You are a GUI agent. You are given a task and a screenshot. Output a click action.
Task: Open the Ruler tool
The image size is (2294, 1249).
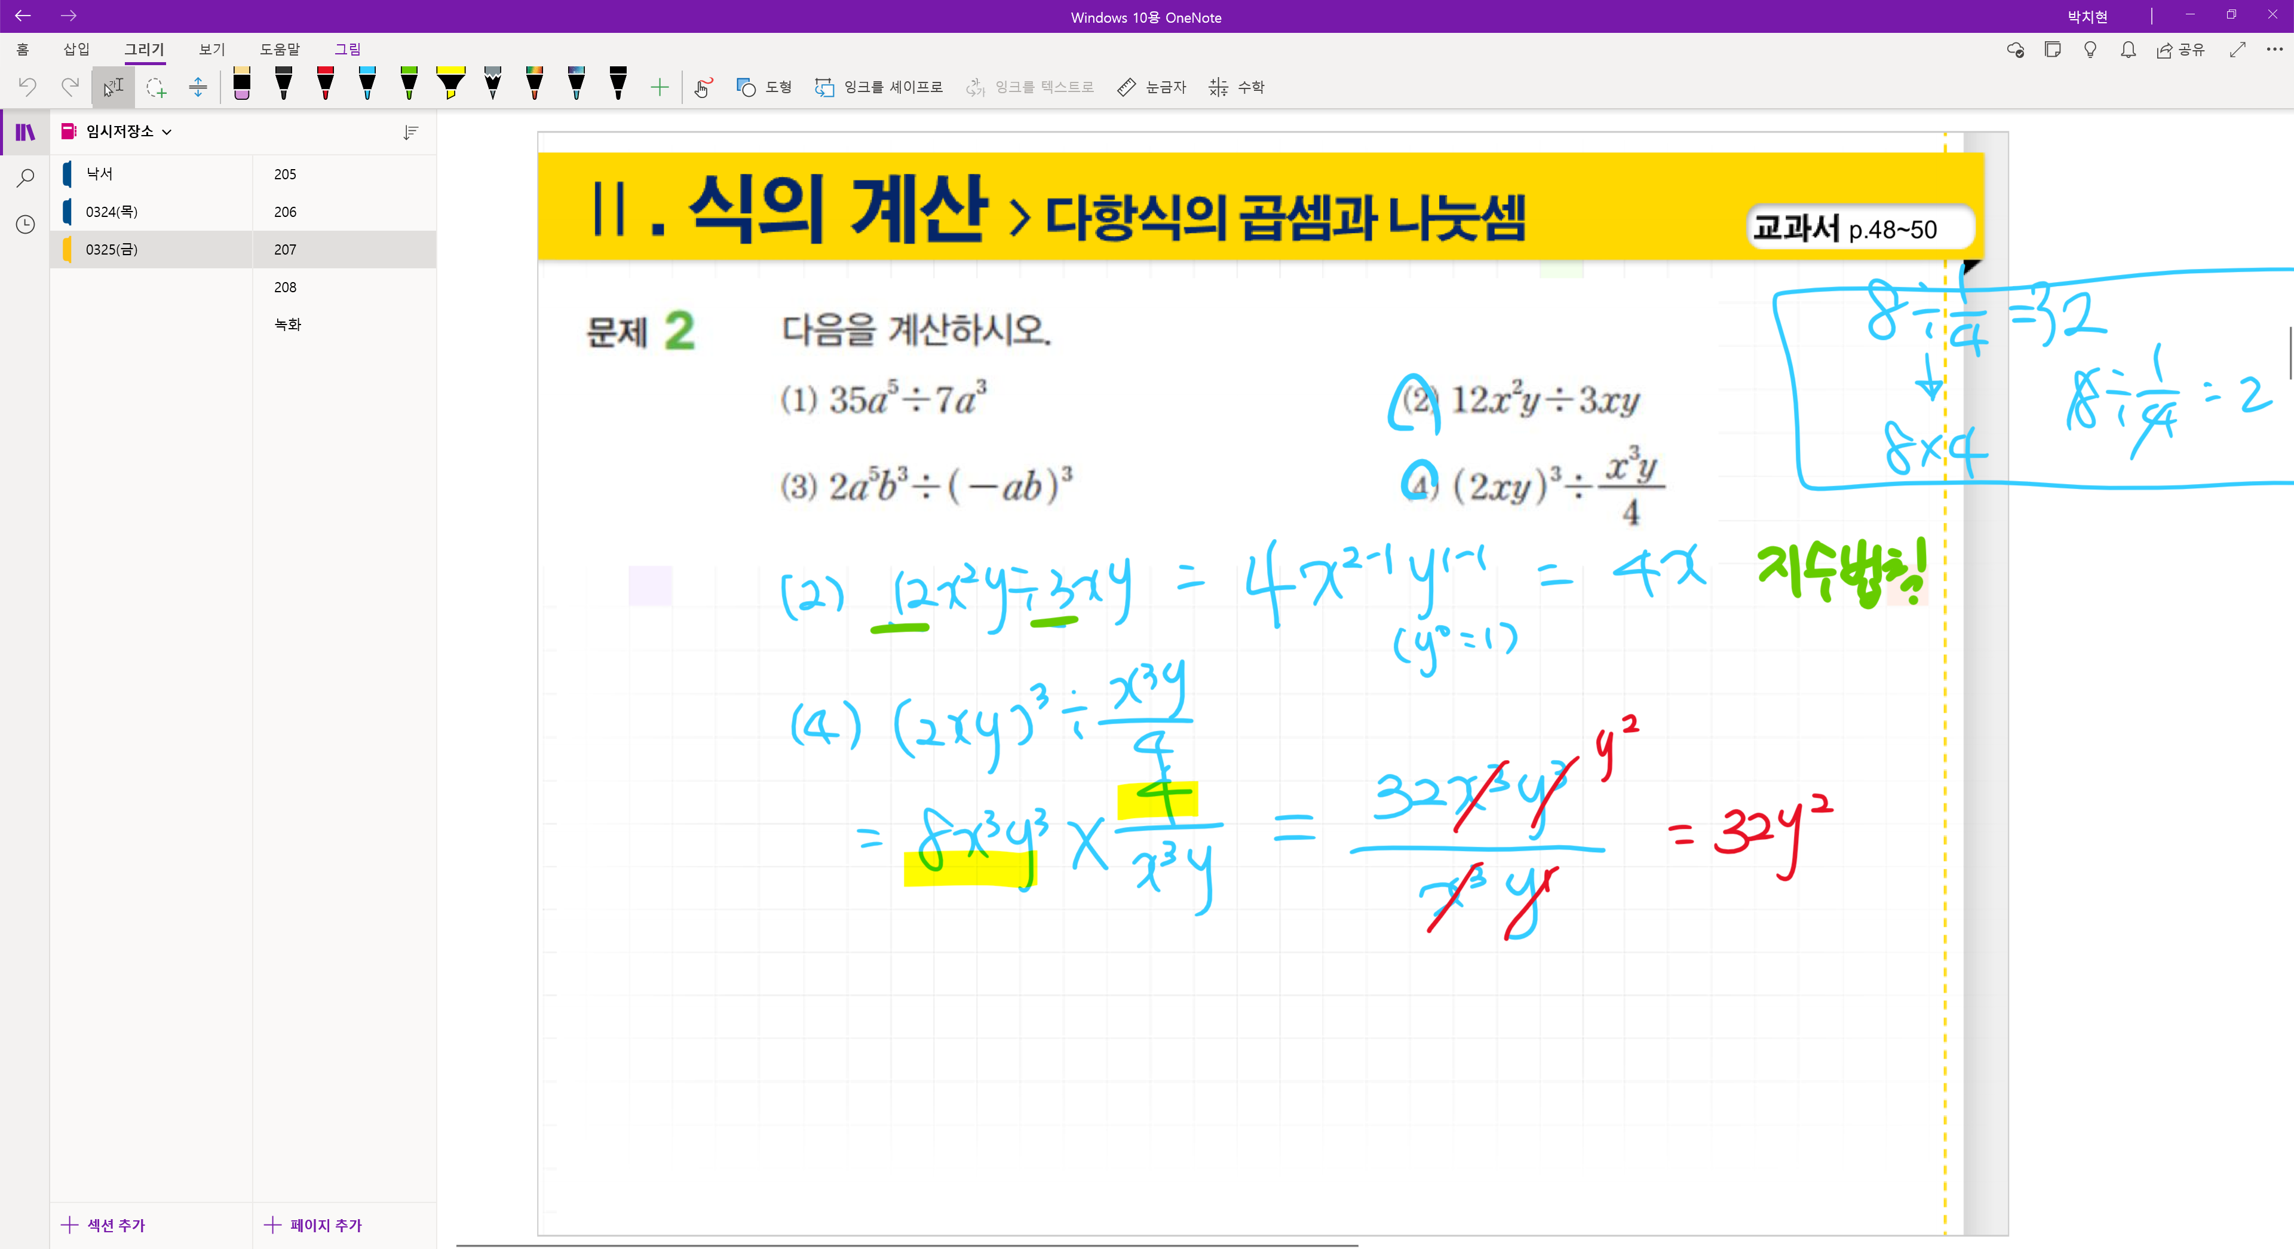click(1151, 87)
